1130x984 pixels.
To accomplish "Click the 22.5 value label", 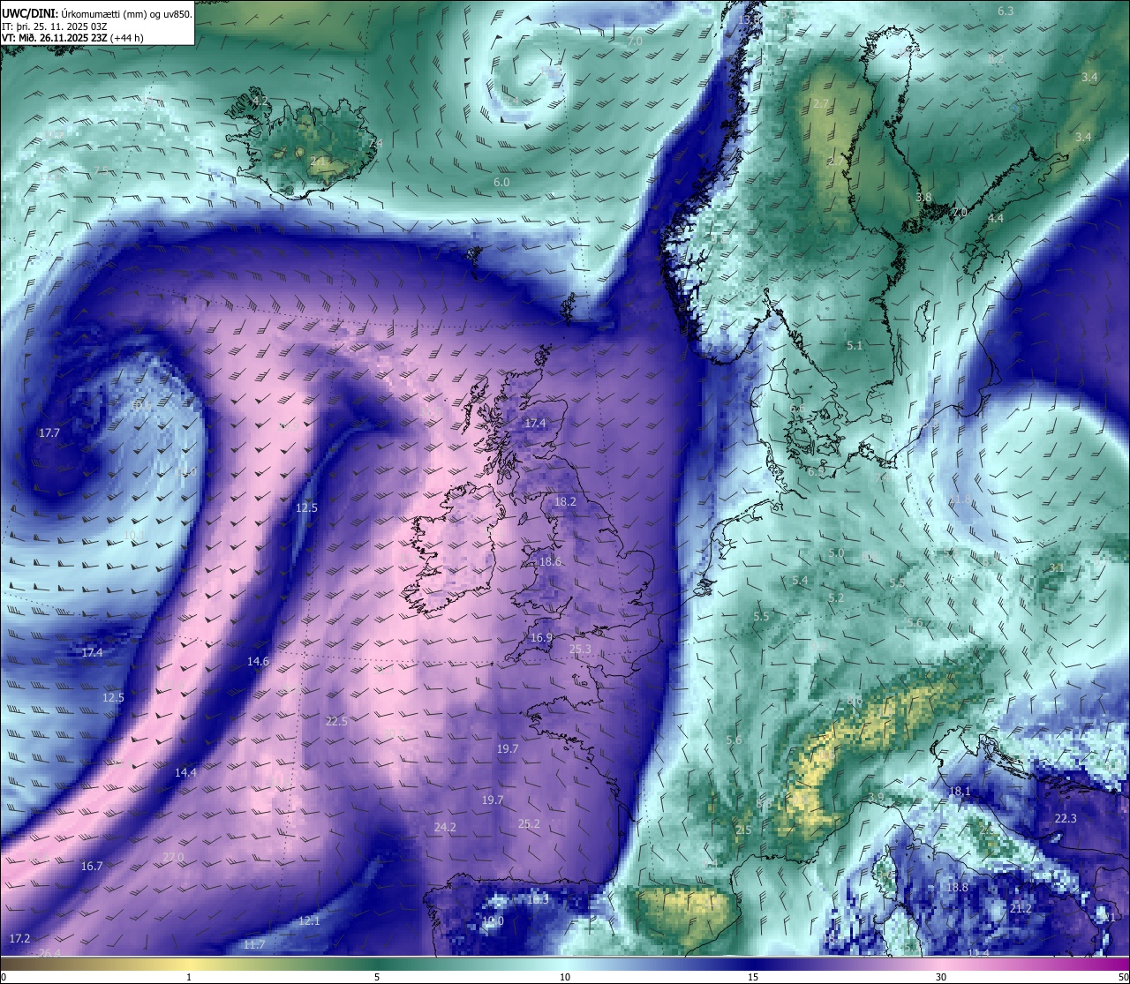I will coord(336,721).
